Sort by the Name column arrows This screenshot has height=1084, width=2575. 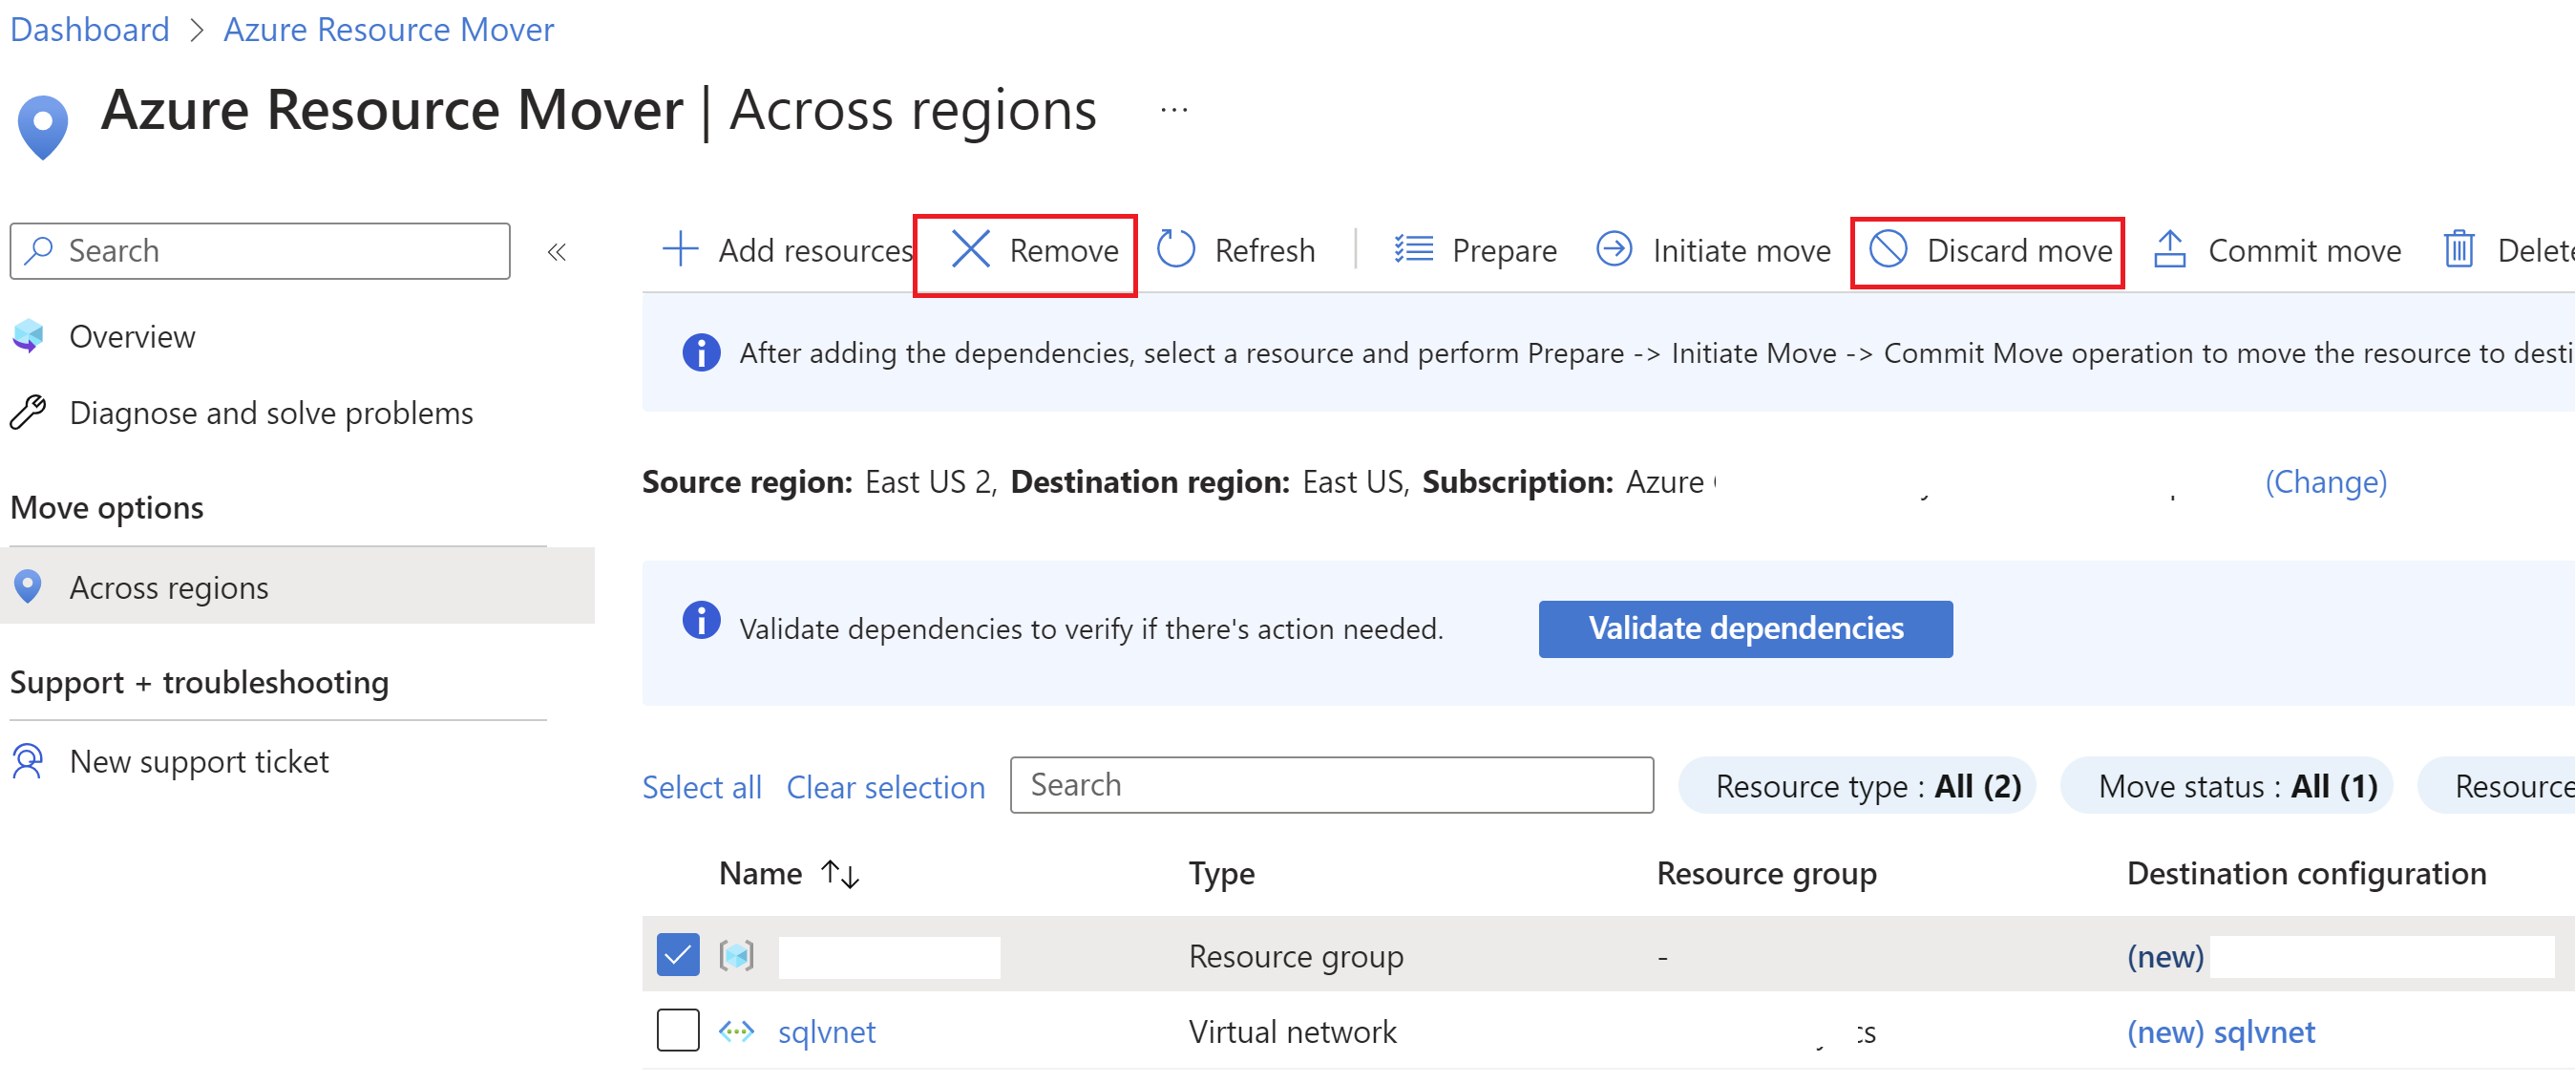click(x=839, y=874)
